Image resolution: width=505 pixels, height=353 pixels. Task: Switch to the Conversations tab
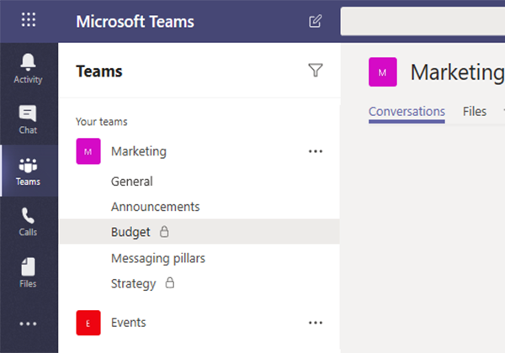coord(407,112)
